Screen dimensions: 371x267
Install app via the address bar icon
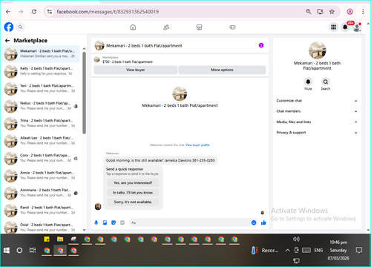320,12
